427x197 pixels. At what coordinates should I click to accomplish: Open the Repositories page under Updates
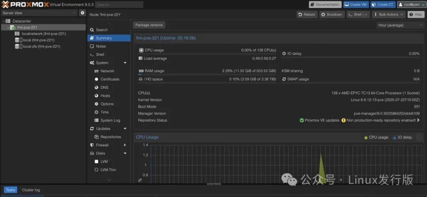[110, 137]
